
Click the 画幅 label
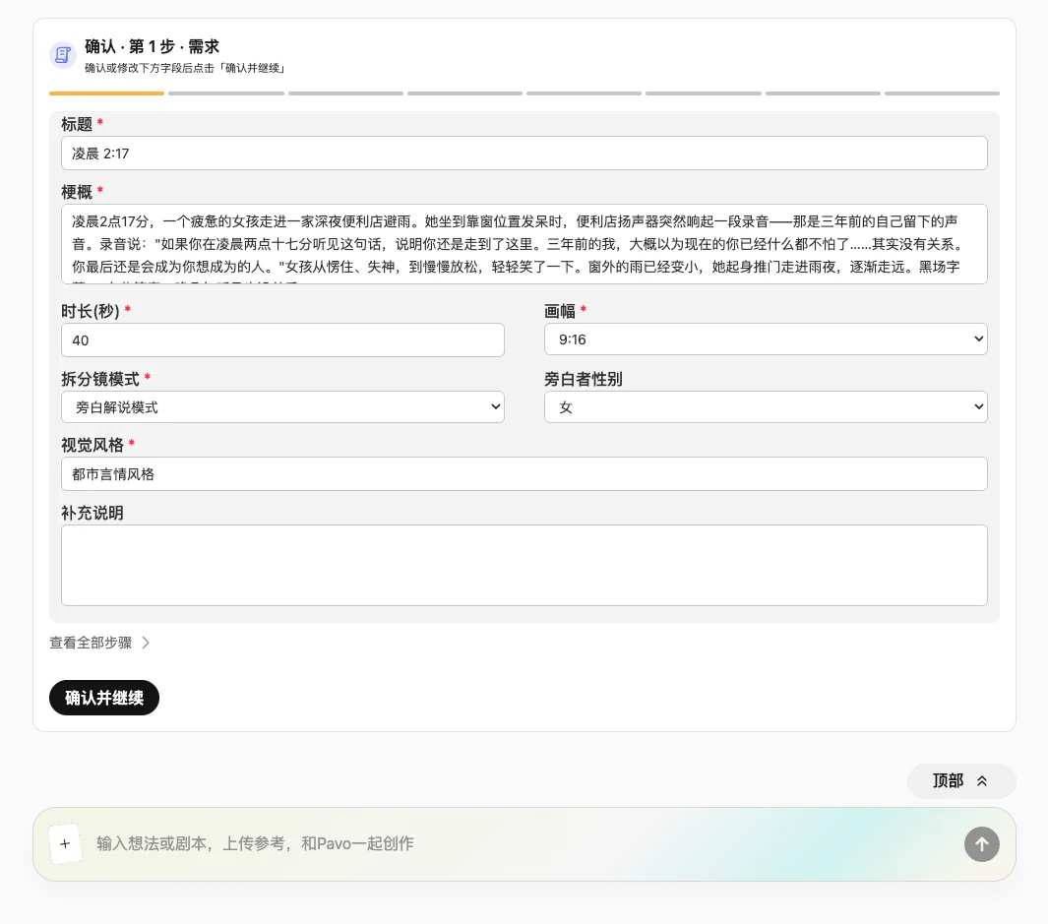tap(559, 311)
